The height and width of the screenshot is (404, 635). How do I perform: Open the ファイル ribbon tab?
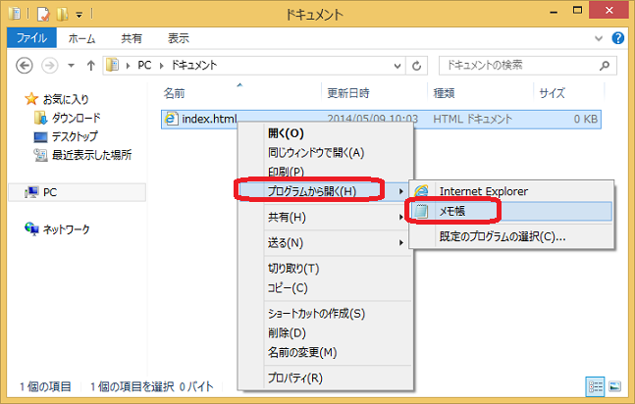click(33, 39)
